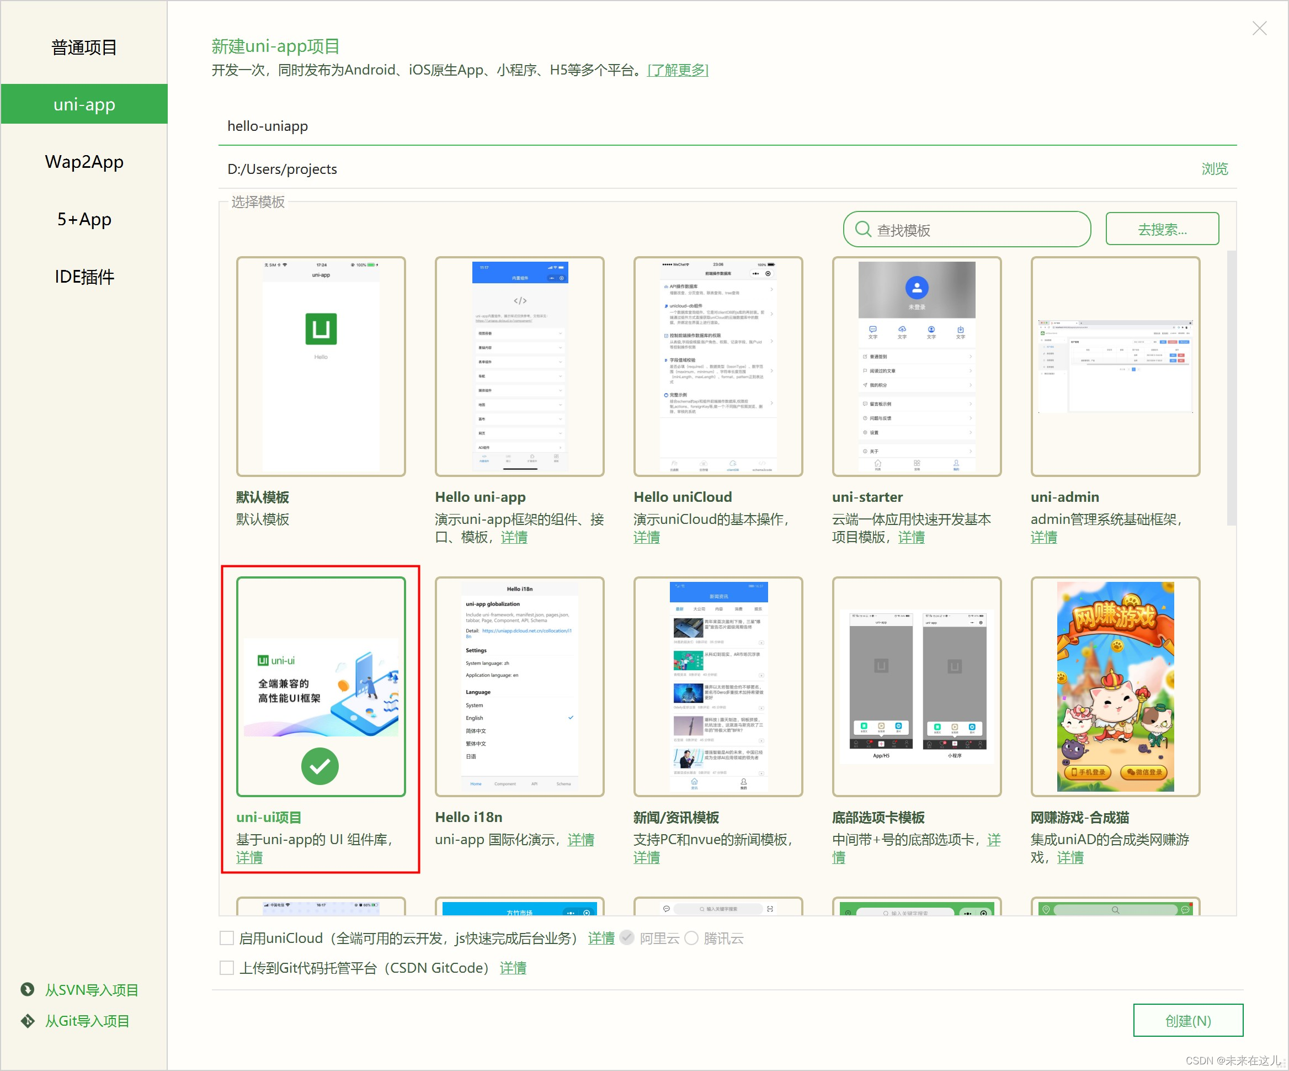Close the new project dialog
The height and width of the screenshot is (1071, 1289).
[x=1259, y=28]
